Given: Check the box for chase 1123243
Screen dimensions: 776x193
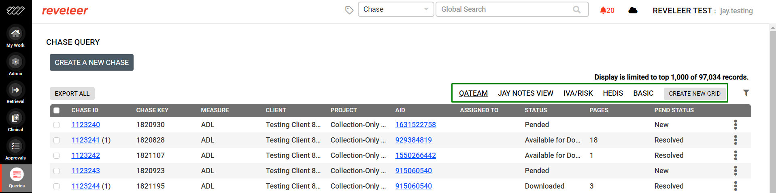Looking at the screenshot, I should pos(57,171).
